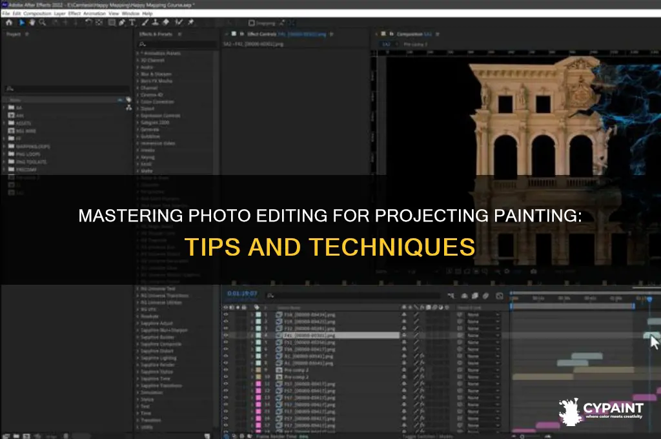
Task: Select the Zoom magnifier tool
Action: pyautogui.click(x=43, y=23)
